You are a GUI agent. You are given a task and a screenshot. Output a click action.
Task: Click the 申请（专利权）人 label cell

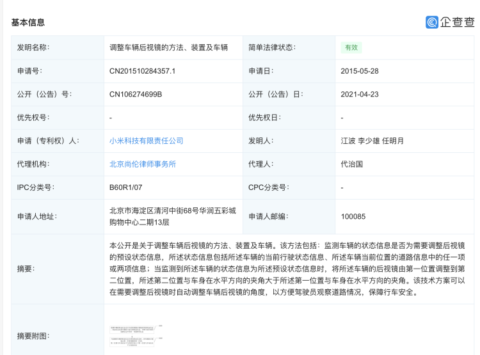[x=58, y=141]
